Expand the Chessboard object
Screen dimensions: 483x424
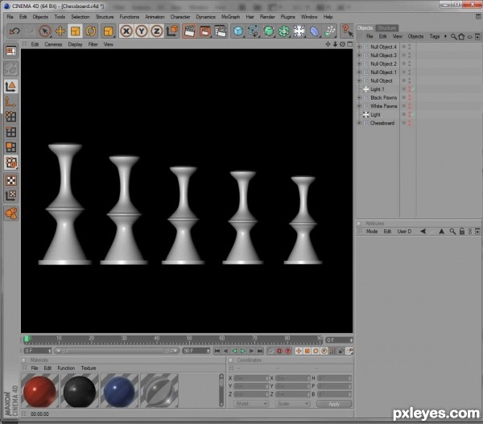coord(359,123)
